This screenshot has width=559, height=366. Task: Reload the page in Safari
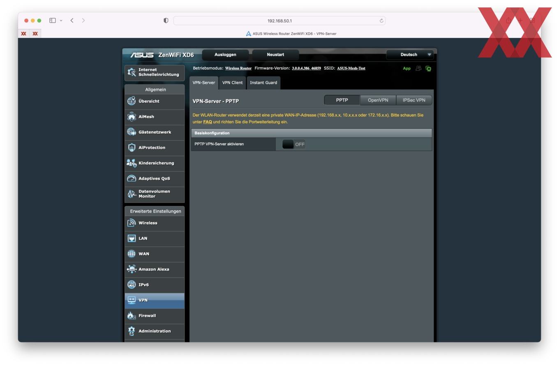pyautogui.click(x=381, y=21)
